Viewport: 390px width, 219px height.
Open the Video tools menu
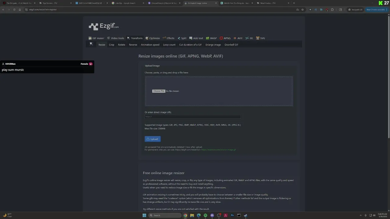click(x=115, y=38)
